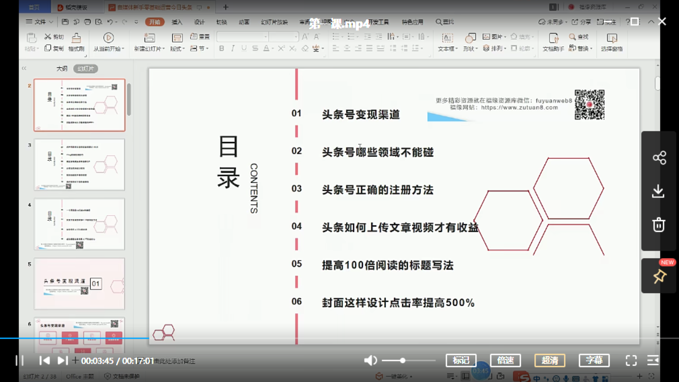The width and height of the screenshot is (679, 382).
Task: Mute the player volume speaker icon
Action: pyautogui.click(x=370, y=360)
